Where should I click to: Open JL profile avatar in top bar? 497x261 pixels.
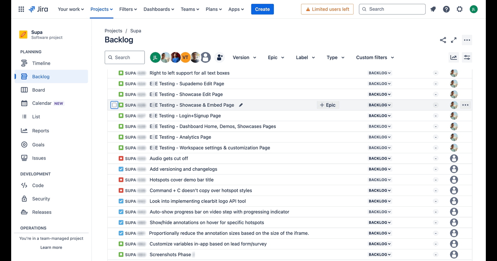click(474, 9)
